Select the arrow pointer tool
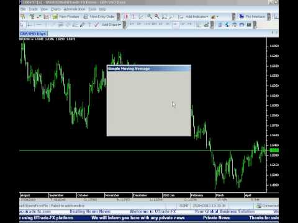 pos(22,25)
